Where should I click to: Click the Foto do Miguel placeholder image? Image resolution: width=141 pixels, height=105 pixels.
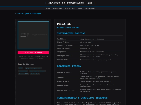(x=33, y=35)
